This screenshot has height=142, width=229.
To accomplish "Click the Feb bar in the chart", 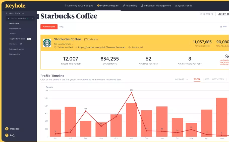I will click(x=177, y=127).
